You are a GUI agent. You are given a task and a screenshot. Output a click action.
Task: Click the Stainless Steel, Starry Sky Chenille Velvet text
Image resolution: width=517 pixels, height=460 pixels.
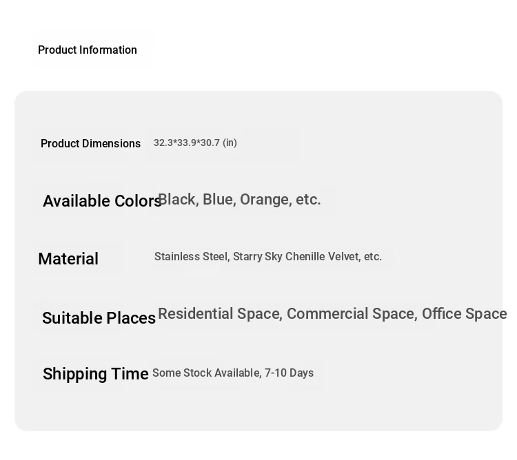tap(257, 256)
